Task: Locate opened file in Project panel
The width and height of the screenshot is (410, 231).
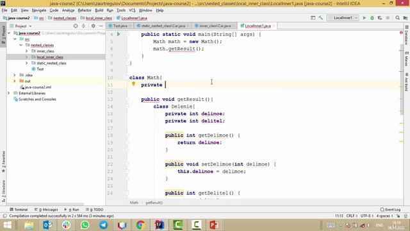Action: (x=76, y=26)
